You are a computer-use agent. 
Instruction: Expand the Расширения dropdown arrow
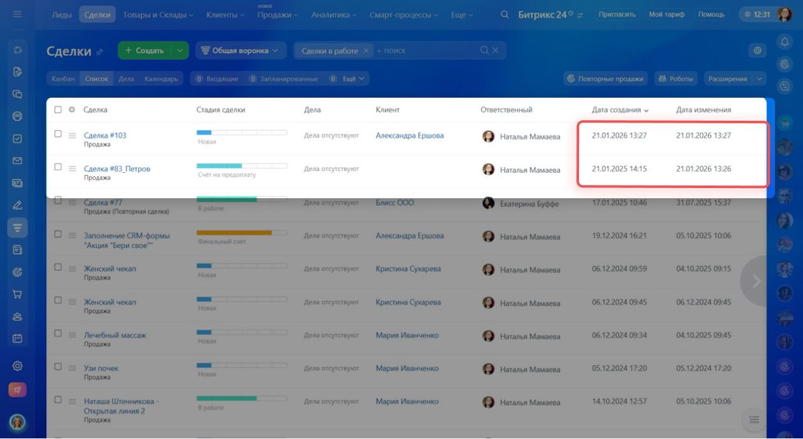tap(758, 79)
